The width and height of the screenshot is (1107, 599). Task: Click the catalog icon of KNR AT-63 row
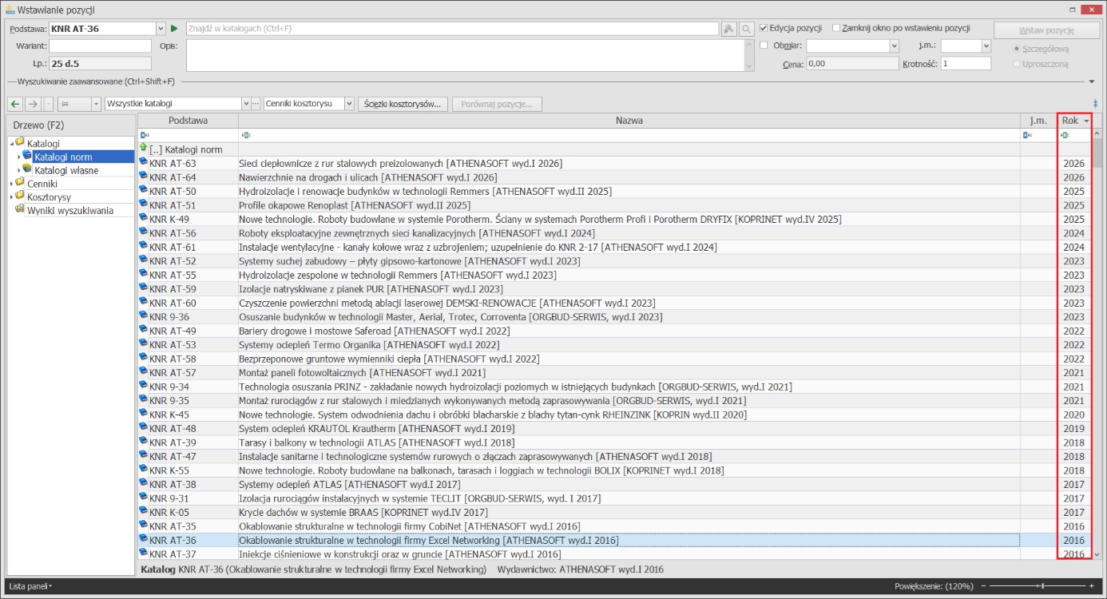[x=144, y=163]
